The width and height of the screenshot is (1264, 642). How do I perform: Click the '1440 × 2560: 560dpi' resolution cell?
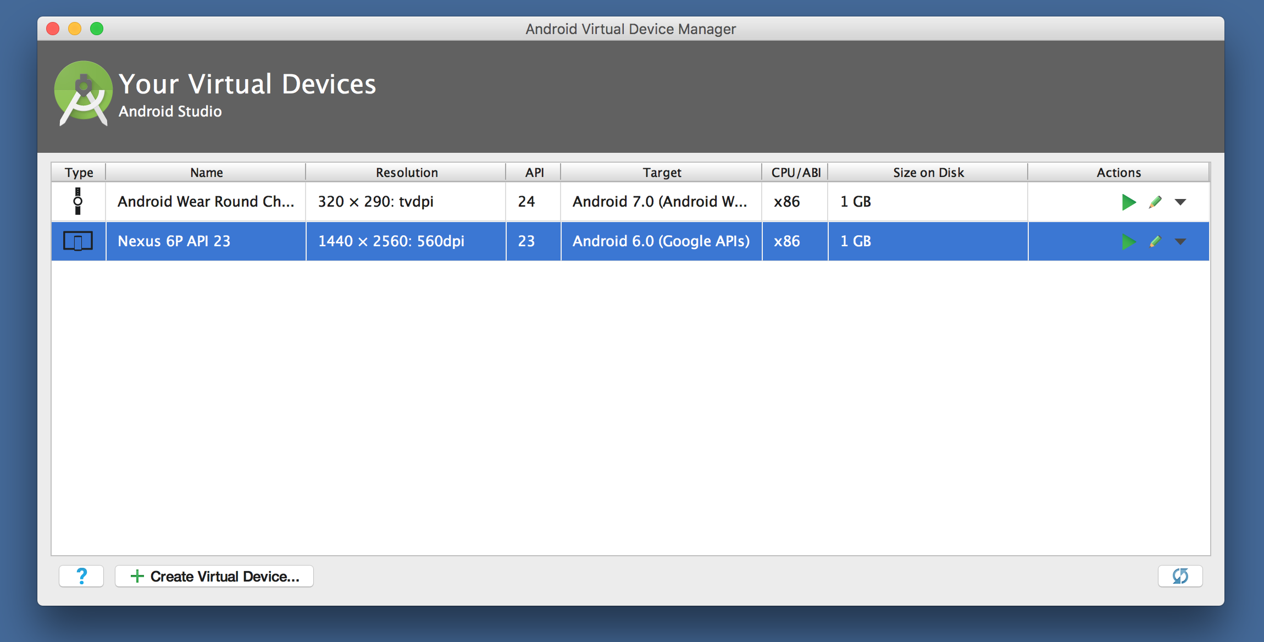click(x=406, y=241)
